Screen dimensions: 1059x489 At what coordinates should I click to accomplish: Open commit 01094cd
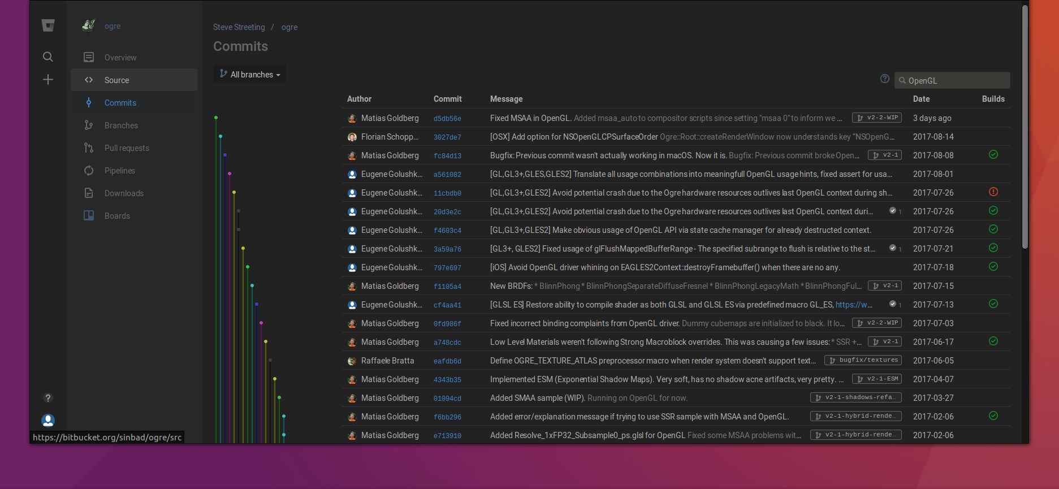[447, 399]
